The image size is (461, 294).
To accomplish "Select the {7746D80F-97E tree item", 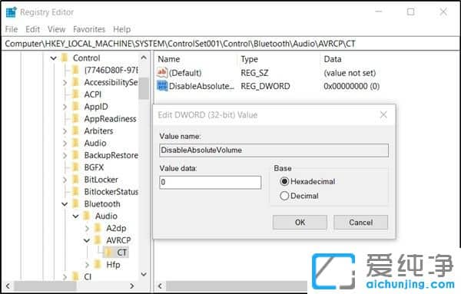I will point(111,70).
